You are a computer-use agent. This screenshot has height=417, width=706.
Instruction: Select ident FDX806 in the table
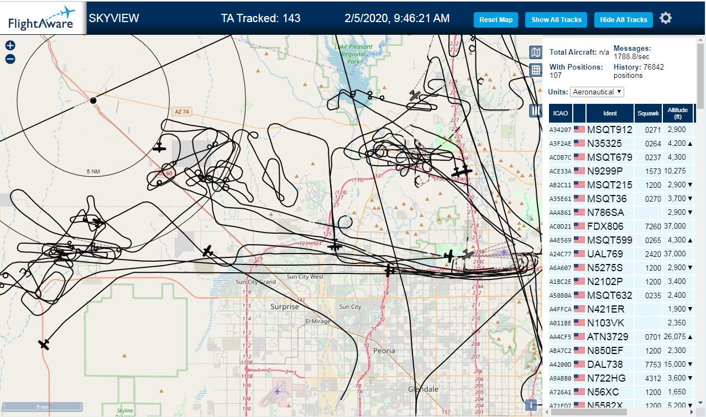[x=605, y=226]
